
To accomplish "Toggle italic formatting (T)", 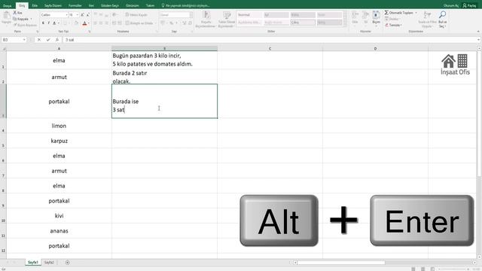I will point(48,23).
